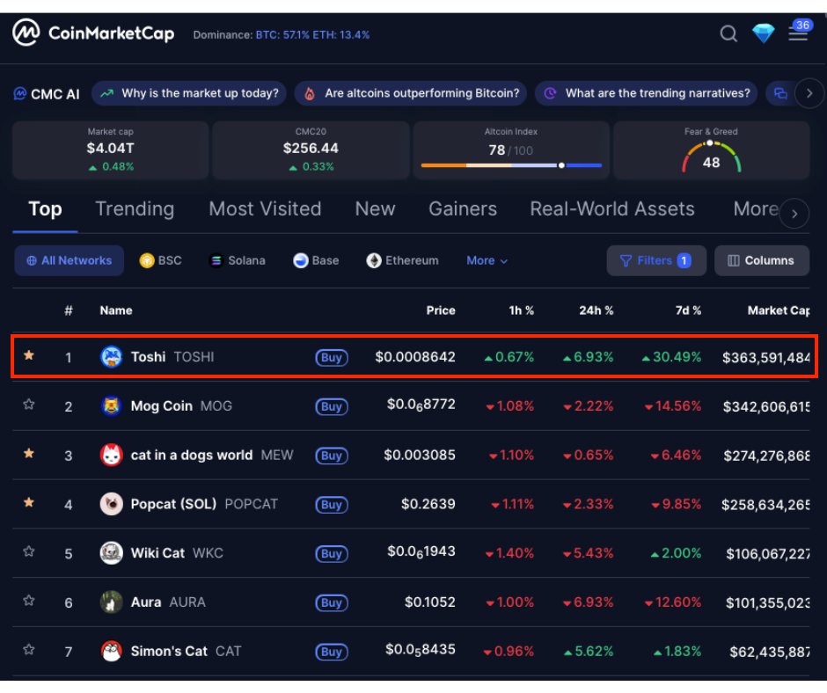Switch to the New tab

(x=375, y=209)
